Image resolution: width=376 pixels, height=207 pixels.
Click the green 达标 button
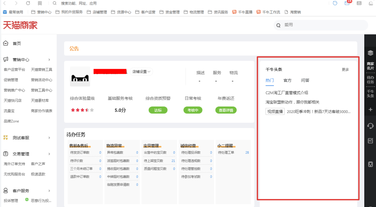point(158,110)
